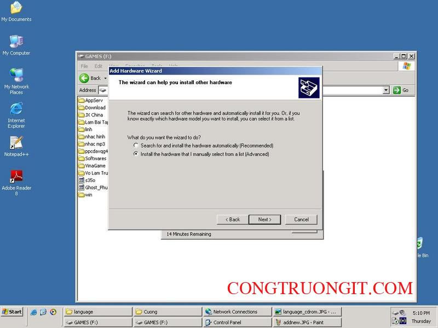Open Notepad++ desktop shortcut

click(16, 146)
